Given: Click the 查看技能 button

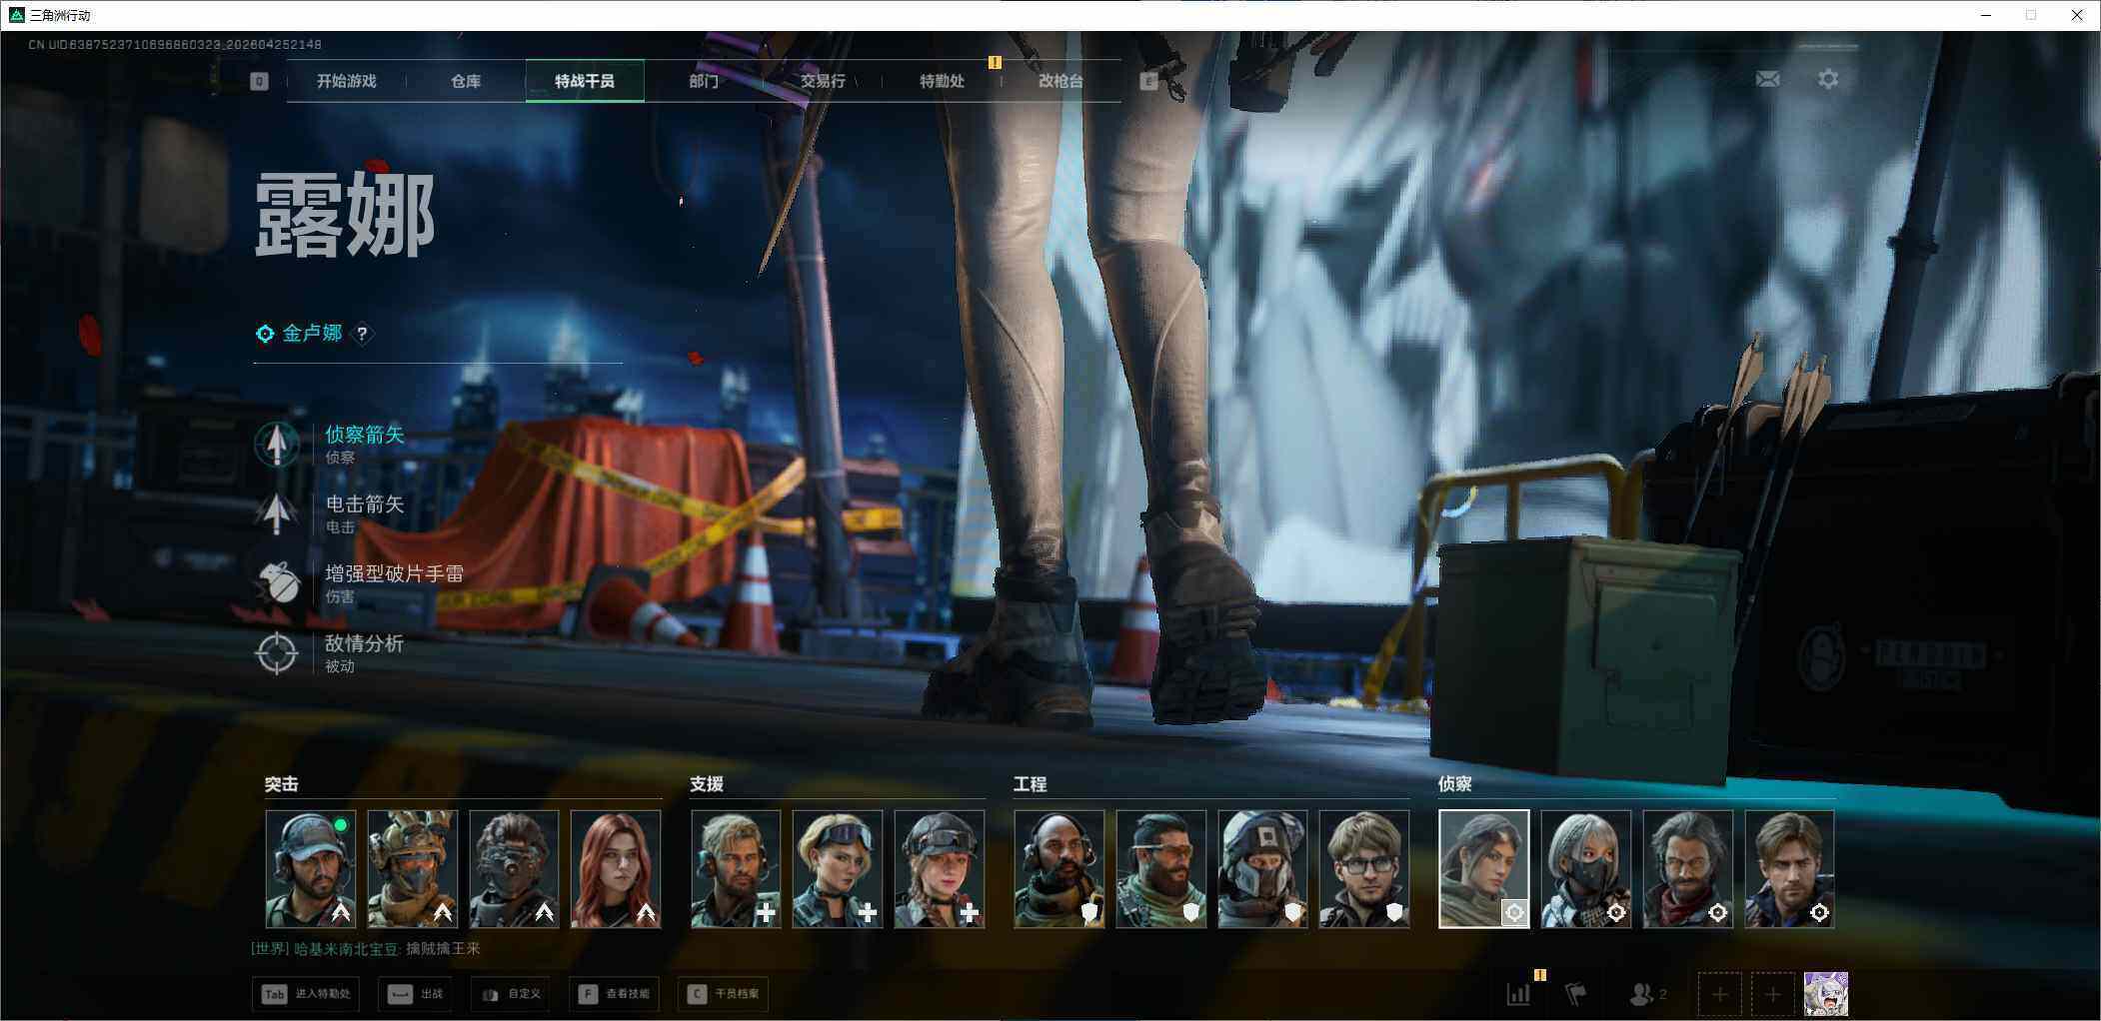Looking at the screenshot, I should click(x=615, y=994).
